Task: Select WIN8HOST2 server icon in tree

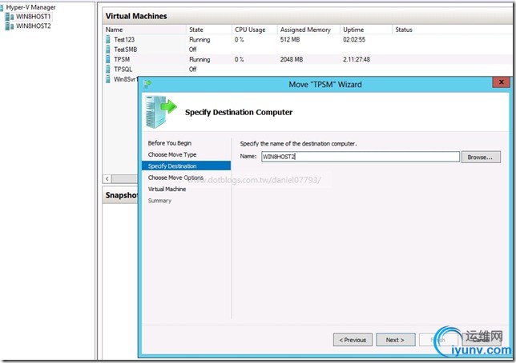Action: click(10, 26)
